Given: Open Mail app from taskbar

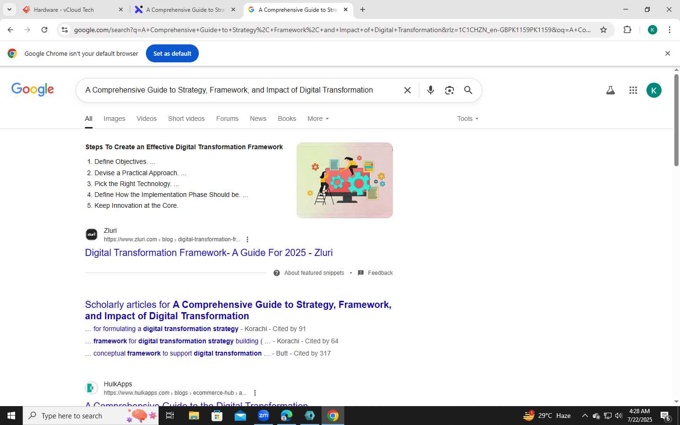Looking at the screenshot, I should pyautogui.click(x=240, y=416).
